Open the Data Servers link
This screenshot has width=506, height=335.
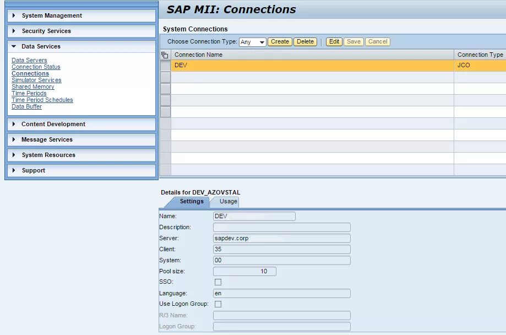pos(29,60)
